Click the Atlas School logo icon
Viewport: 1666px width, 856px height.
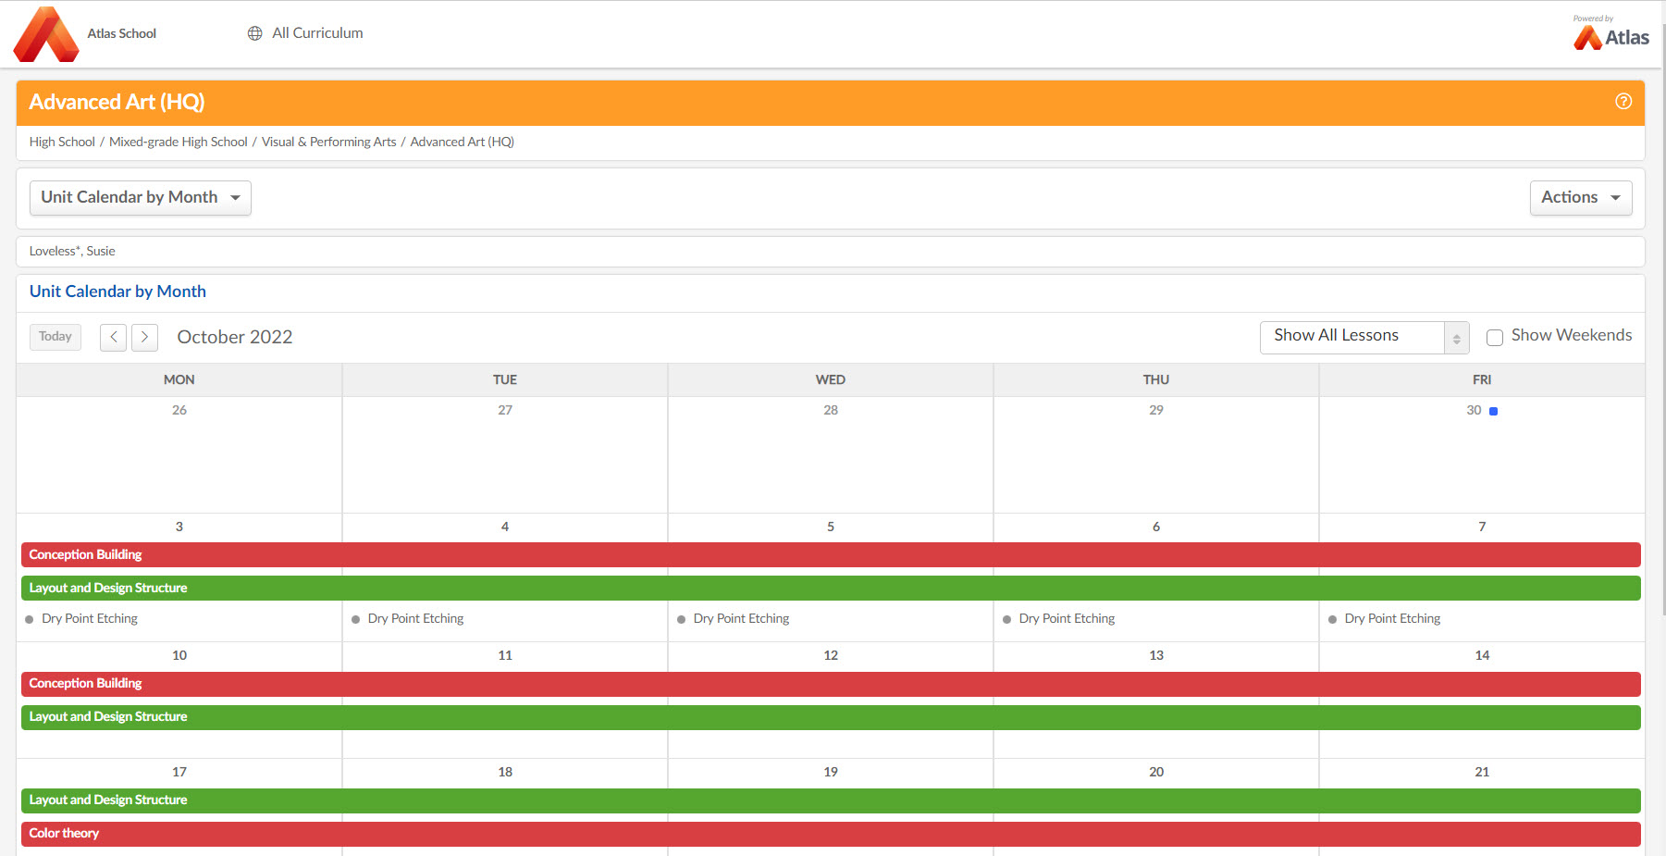tap(46, 34)
